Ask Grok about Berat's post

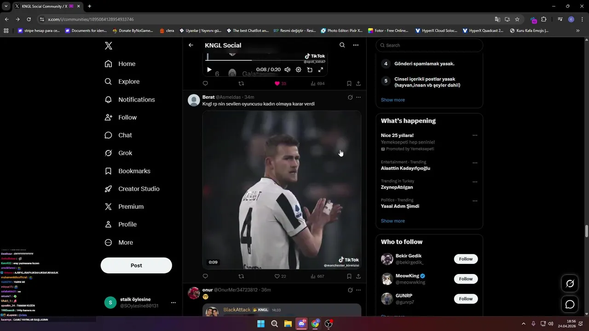click(x=350, y=97)
